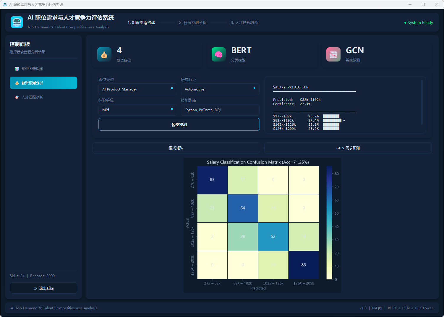This screenshot has width=444, height=317.
Task: Switch to the 混淆矩阵 tab
Action: (x=176, y=148)
